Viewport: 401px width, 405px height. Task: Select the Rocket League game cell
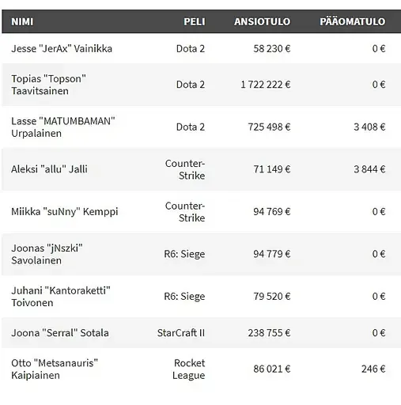(188, 369)
